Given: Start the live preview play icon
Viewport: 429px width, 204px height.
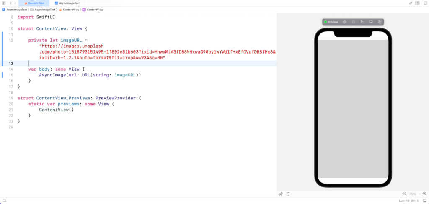Looking at the screenshot, I should tap(345, 22).
